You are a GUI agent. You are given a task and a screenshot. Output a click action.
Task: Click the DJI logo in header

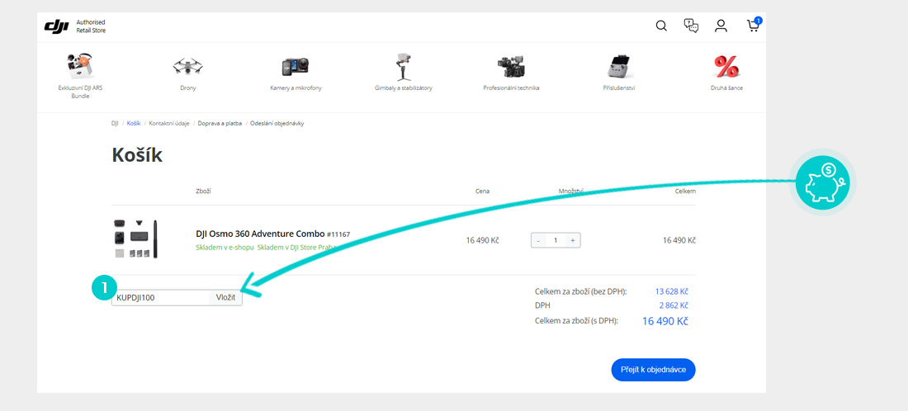[x=57, y=26]
